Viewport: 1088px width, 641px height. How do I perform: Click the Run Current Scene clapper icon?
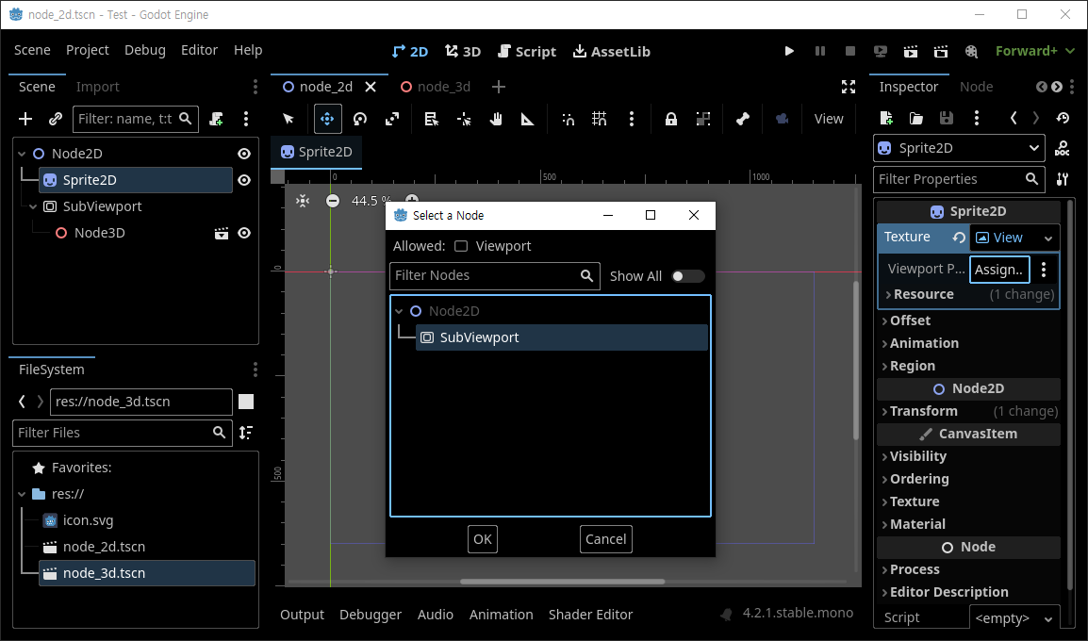pyautogui.click(x=911, y=51)
